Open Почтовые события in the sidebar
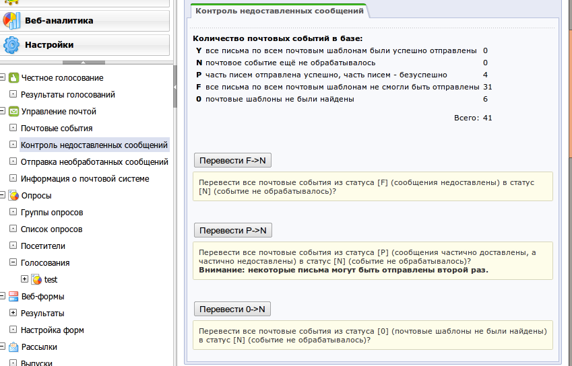The width and height of the screenshot is (572, 366). 57,129
